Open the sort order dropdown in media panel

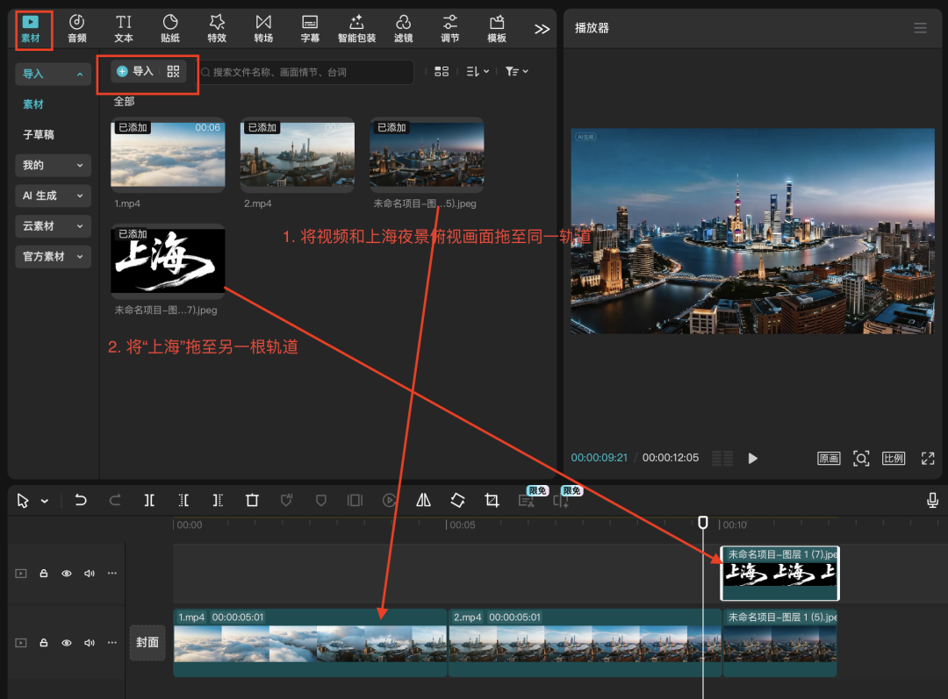point(478,71)
